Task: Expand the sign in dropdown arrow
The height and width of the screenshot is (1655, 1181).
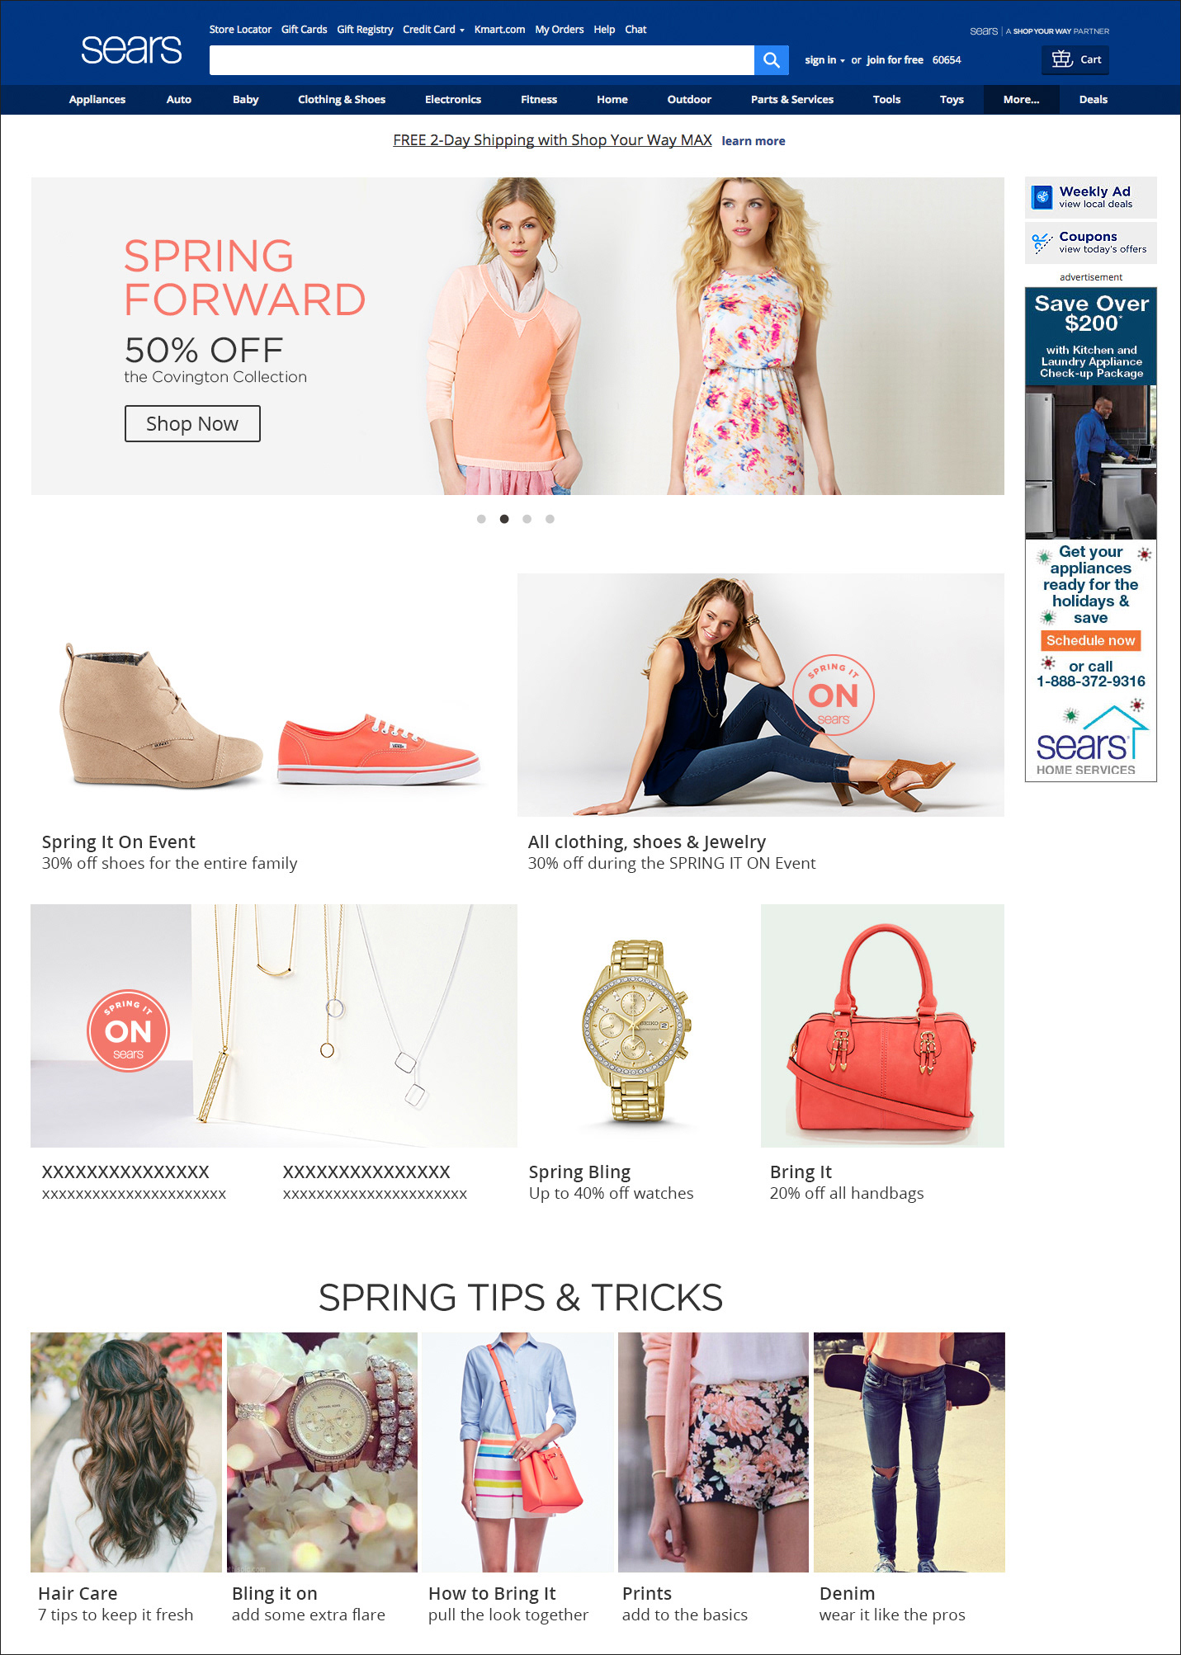Action: point(842,60)
